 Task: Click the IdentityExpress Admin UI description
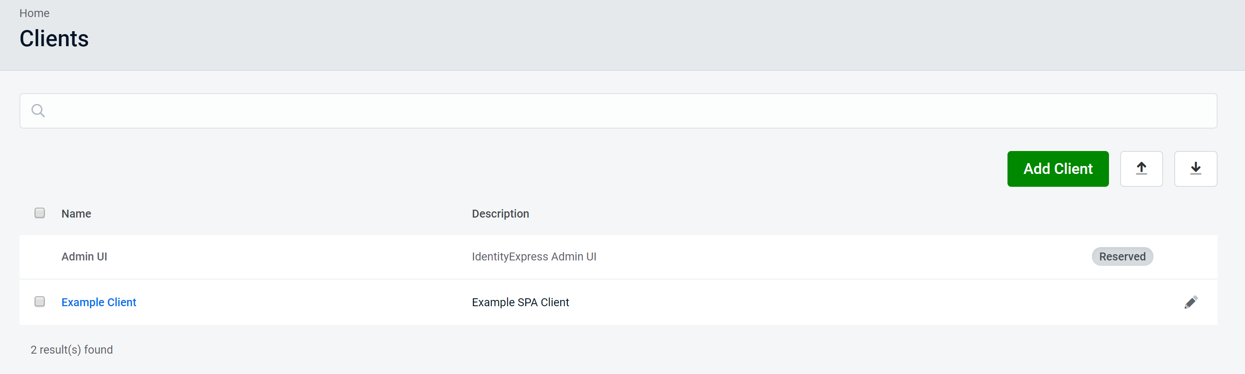click(534, 257)
